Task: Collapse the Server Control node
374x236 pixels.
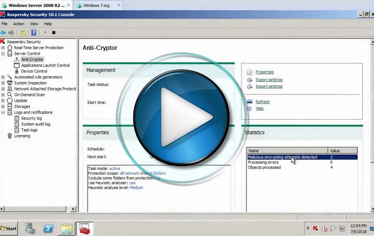Action: (x=3, y=54)
